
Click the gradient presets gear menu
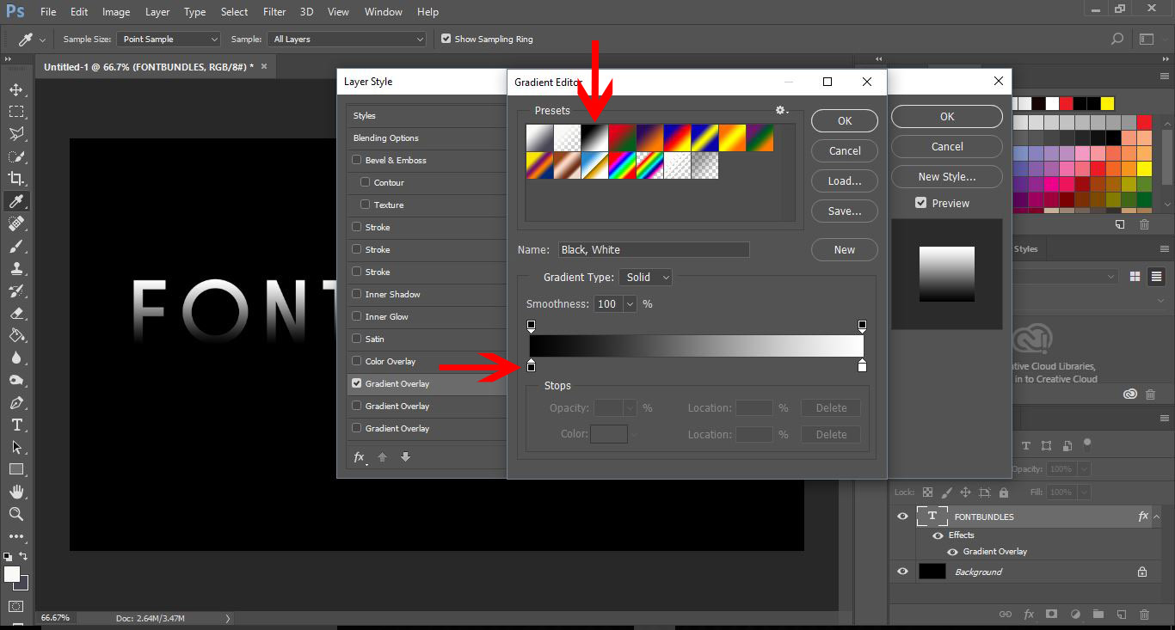pos(781,111)
